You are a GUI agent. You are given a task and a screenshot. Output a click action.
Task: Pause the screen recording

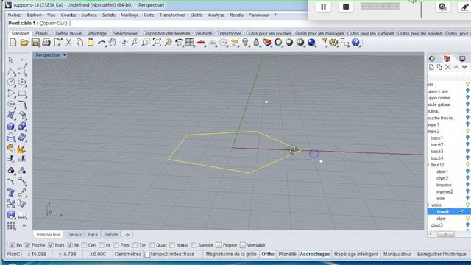tap(323, 7)
